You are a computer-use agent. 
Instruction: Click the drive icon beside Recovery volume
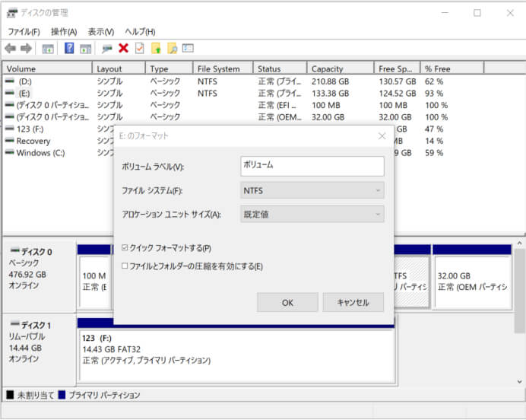pos(10,140)
